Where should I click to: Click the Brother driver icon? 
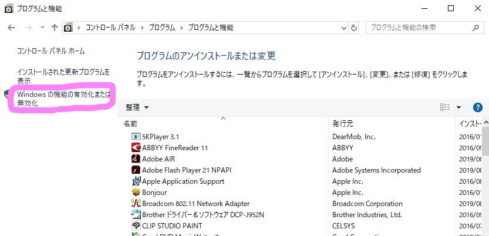coord(136,214)
